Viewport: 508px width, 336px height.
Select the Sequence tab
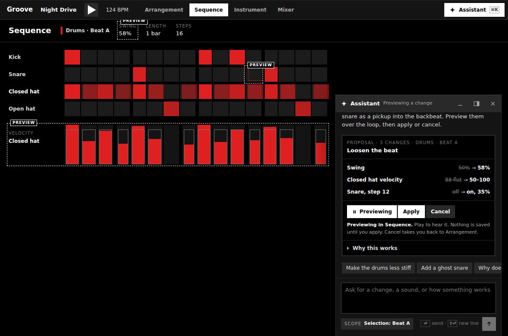point(209,10)
